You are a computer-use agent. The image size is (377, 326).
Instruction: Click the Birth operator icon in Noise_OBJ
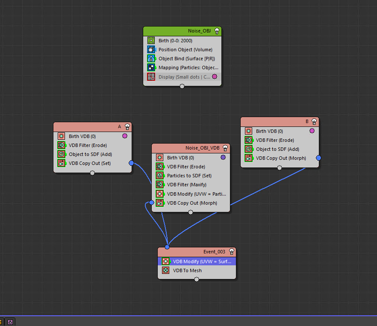coord(151,41)
